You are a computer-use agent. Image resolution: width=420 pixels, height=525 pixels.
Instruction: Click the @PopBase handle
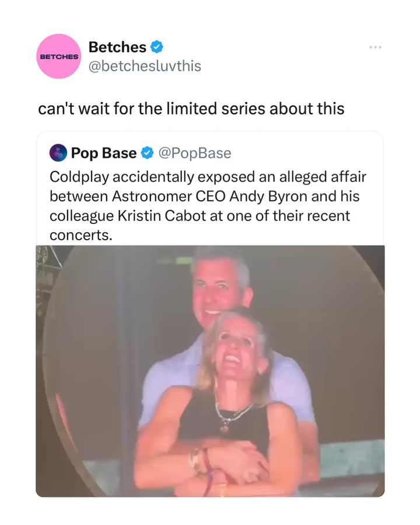point(195,153)
